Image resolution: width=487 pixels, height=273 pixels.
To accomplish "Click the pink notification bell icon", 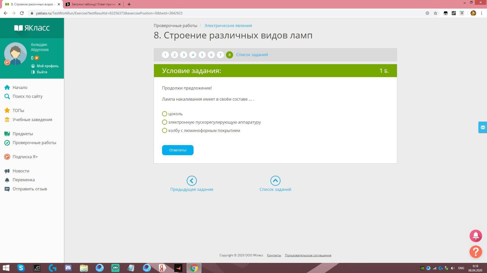I will click(476, 236).
